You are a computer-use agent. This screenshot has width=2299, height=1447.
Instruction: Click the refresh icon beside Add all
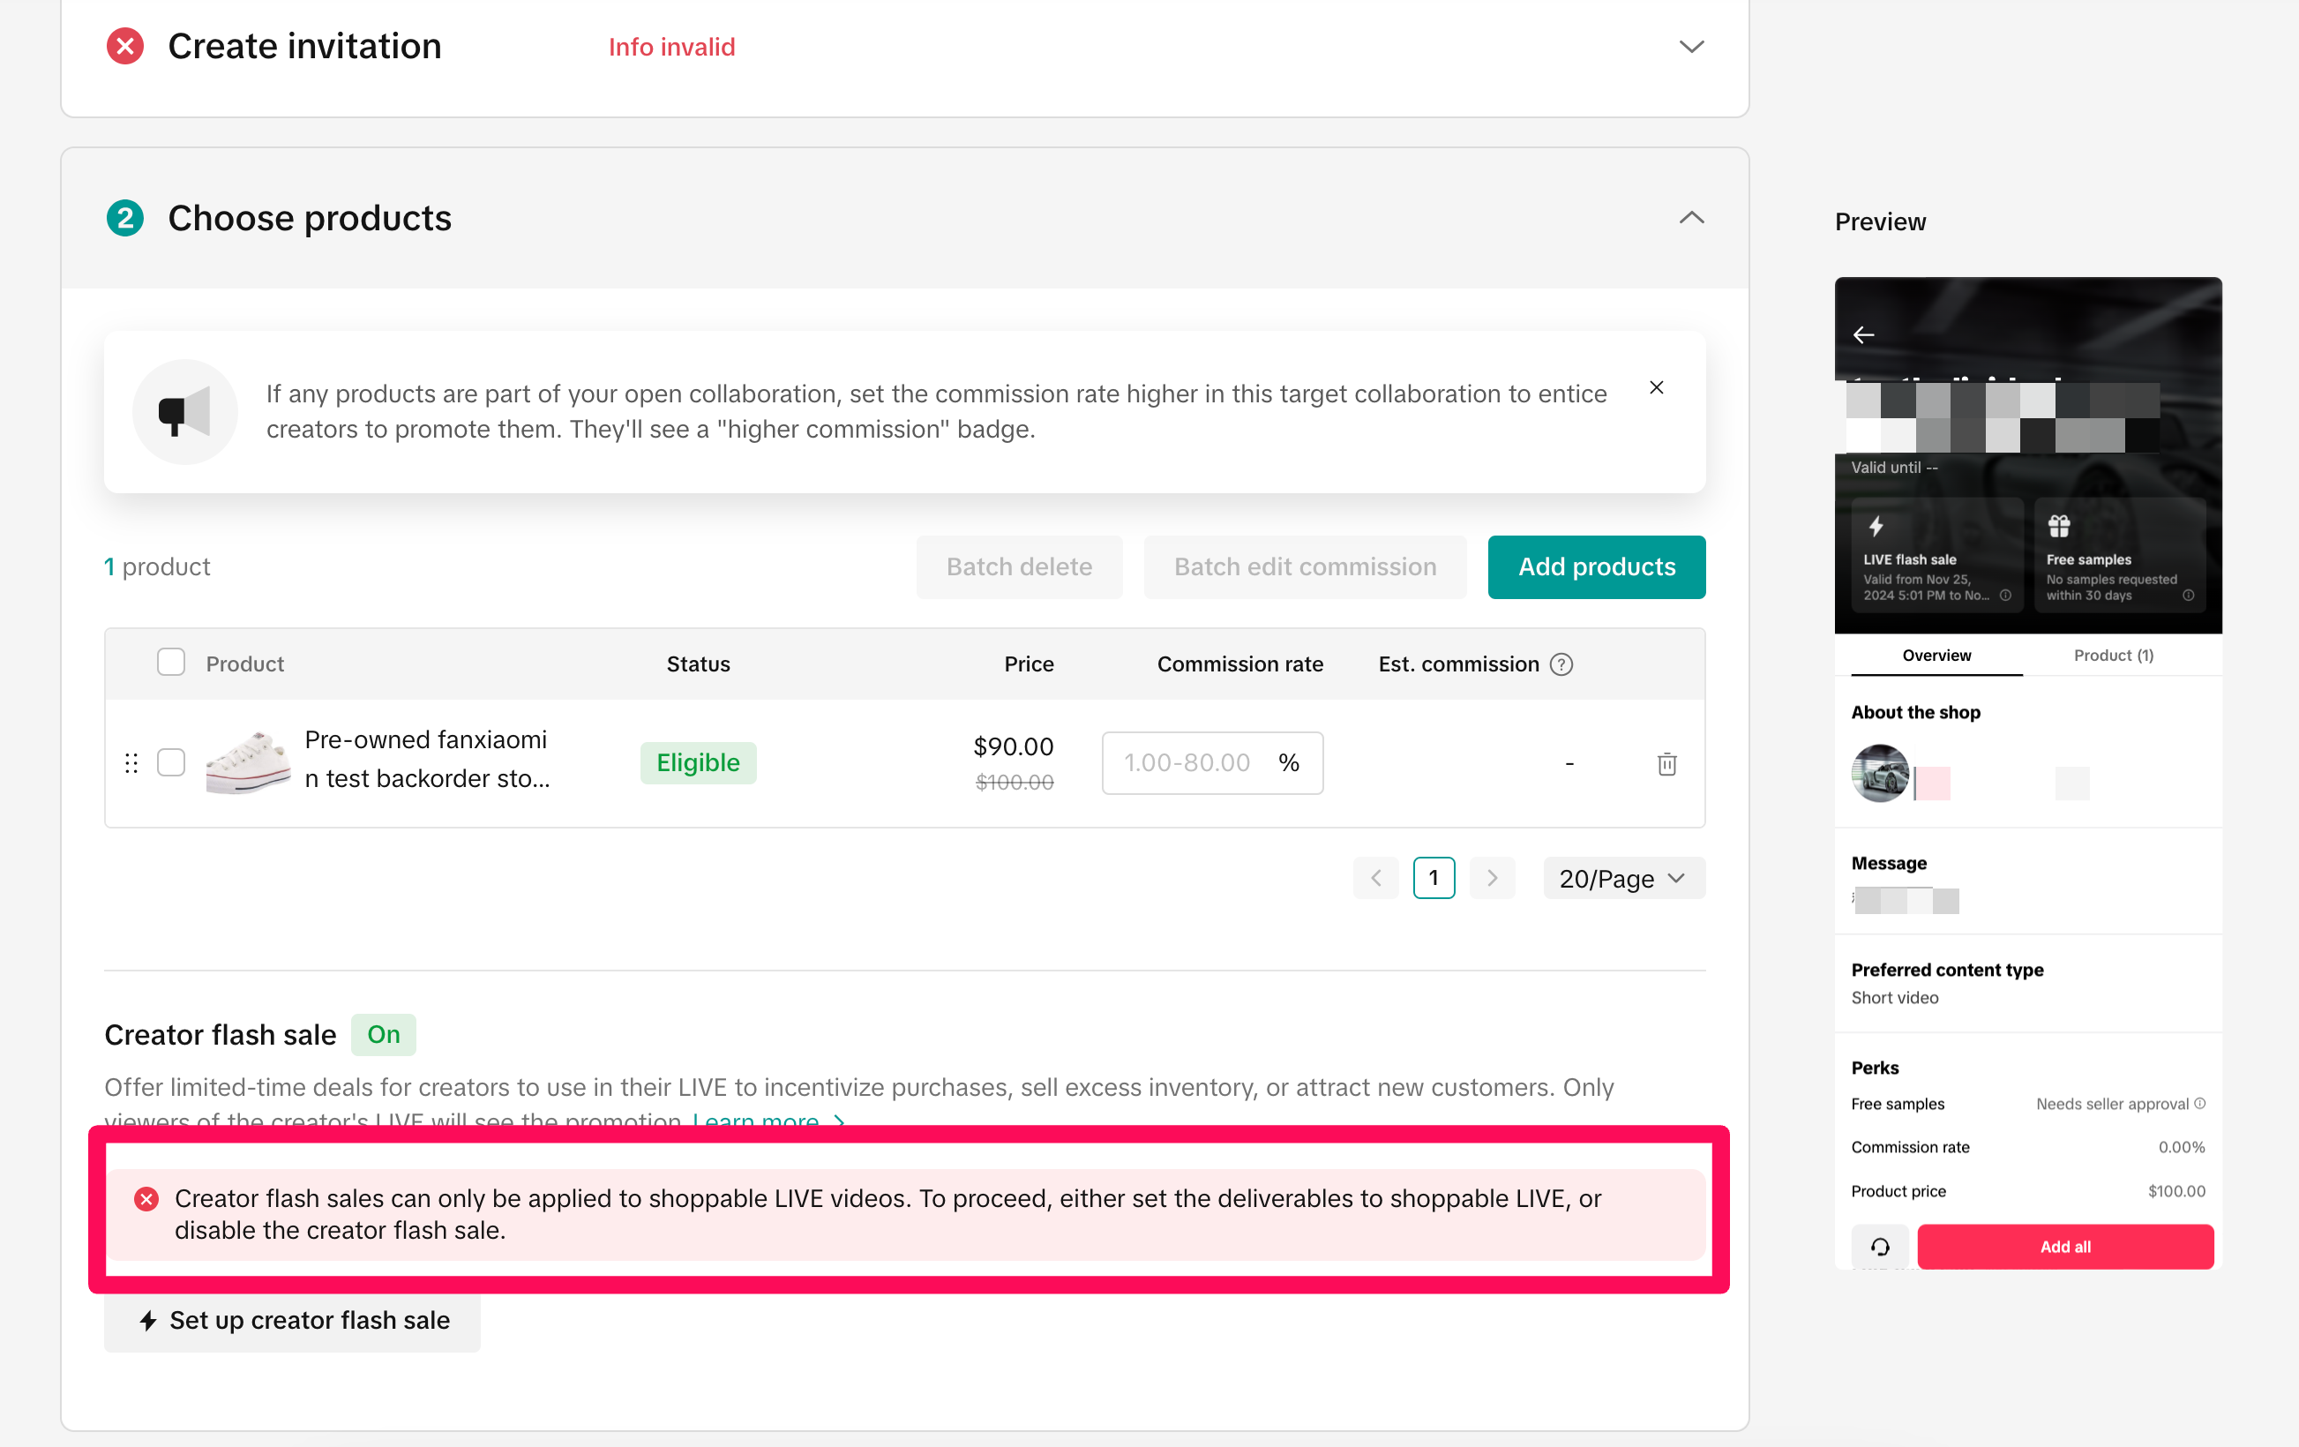click(x=1879, y=1247)
